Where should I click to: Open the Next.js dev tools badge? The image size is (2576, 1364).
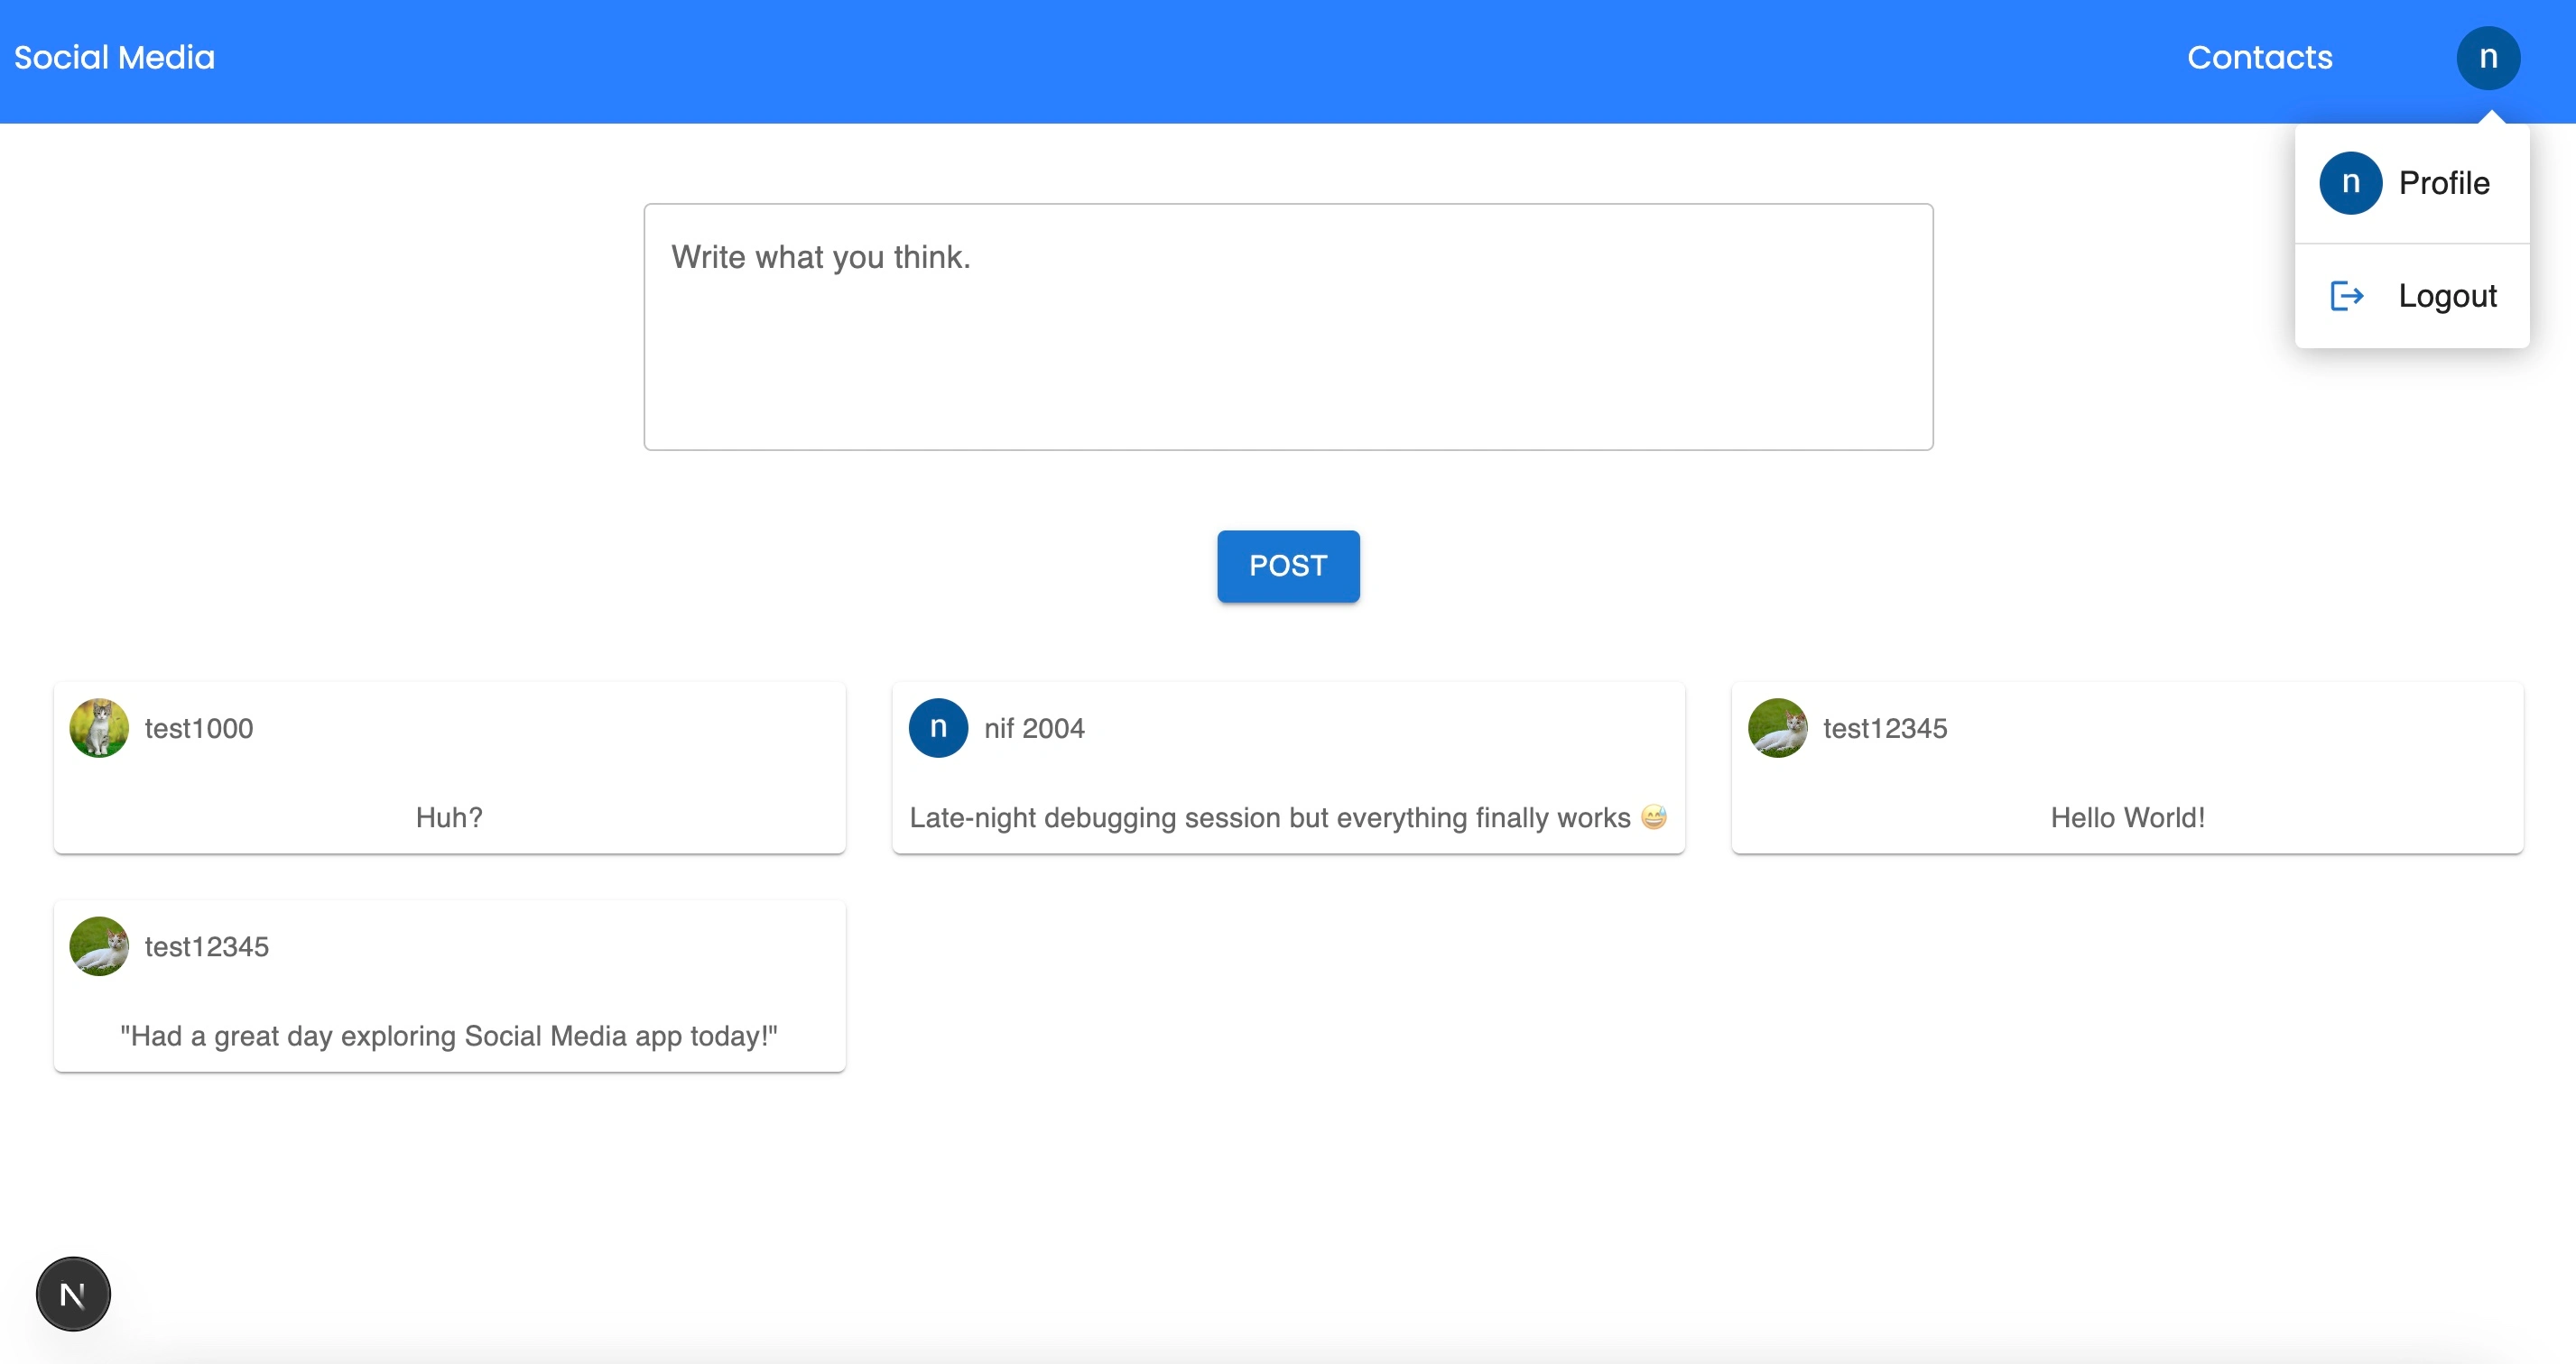tap(73, 1294)
